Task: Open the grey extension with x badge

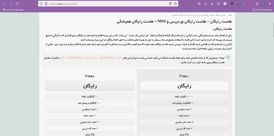Action: click(x=238, y=3)
